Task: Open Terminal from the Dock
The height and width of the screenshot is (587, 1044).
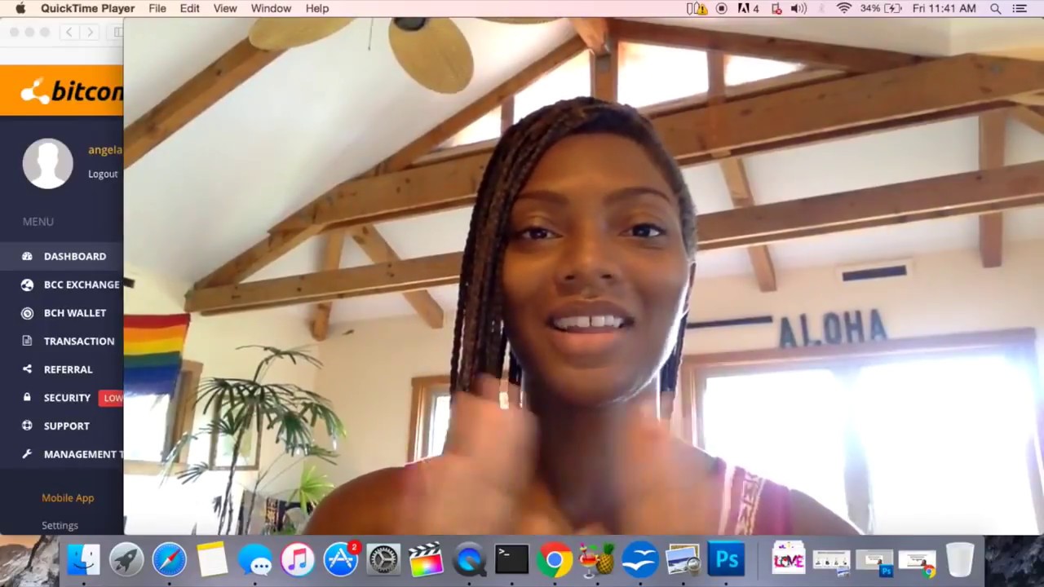Action: [511, 560]
